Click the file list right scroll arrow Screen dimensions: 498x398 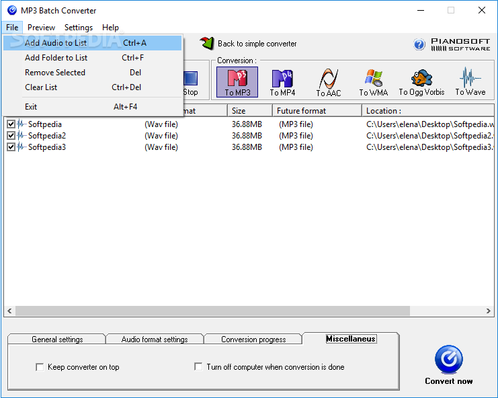click(x=489, y=311)
